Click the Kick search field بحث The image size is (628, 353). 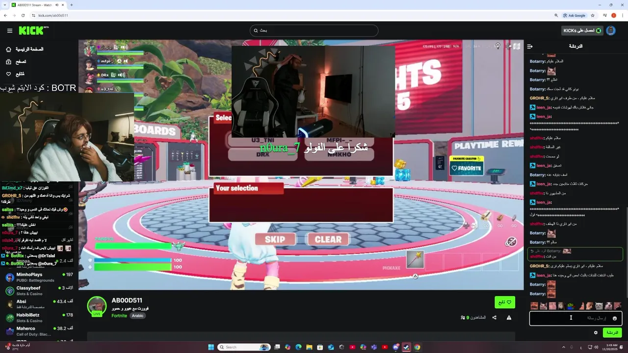[x=314, y=30]
